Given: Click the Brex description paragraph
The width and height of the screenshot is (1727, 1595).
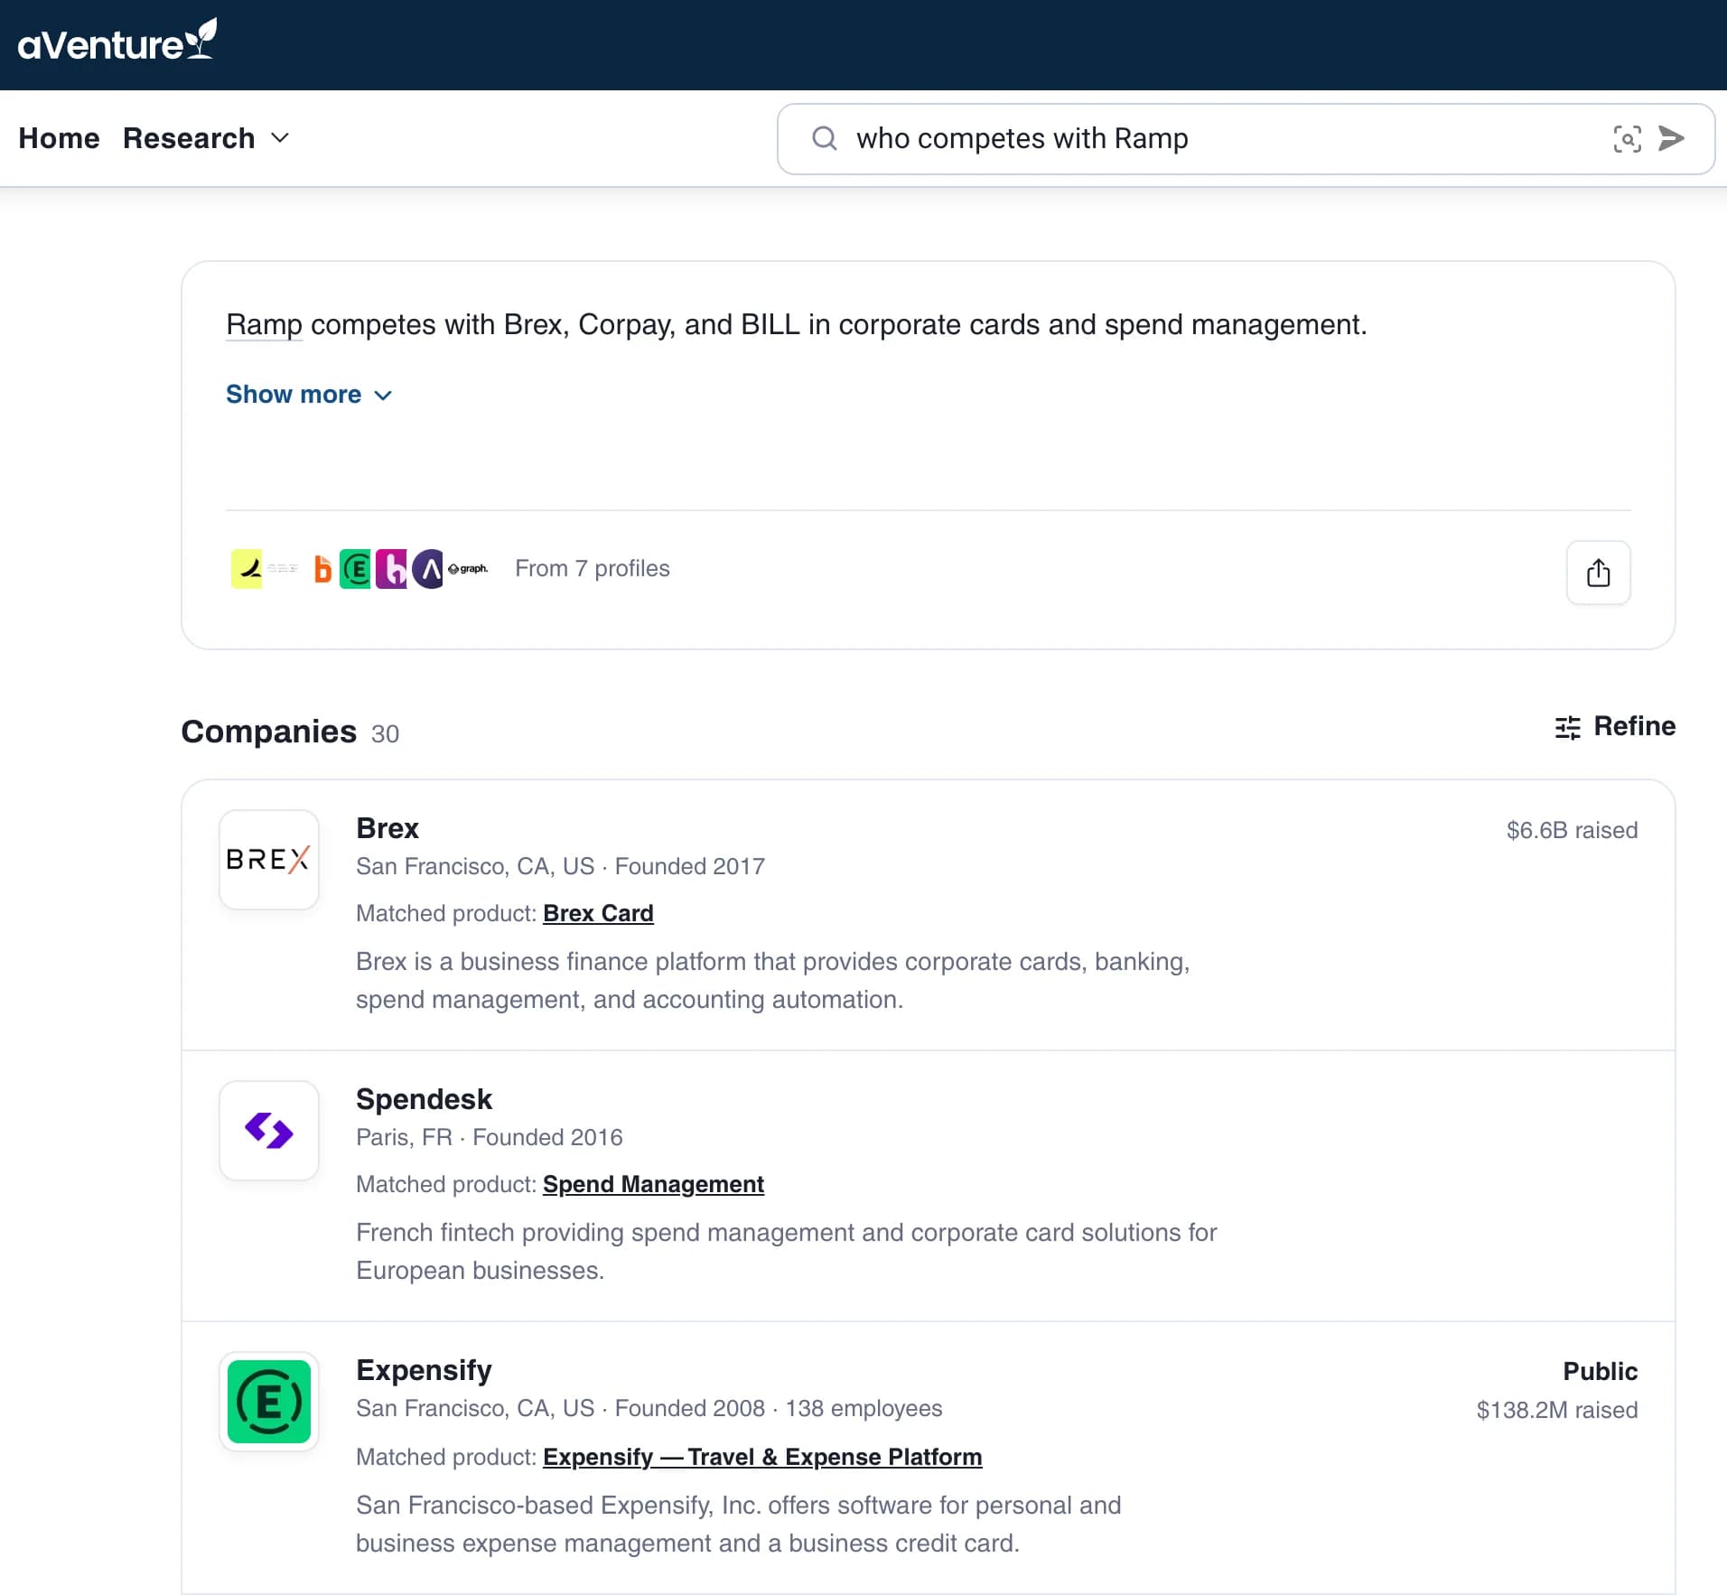Looking at the screenshot, I should (772, 980).
